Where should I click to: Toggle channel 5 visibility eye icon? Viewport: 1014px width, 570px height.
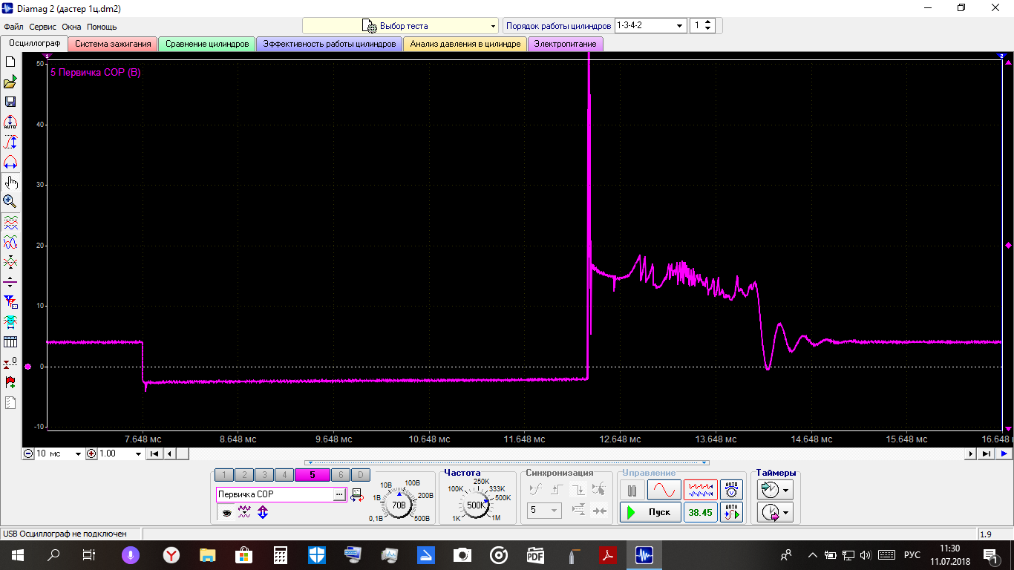(226, 512)
